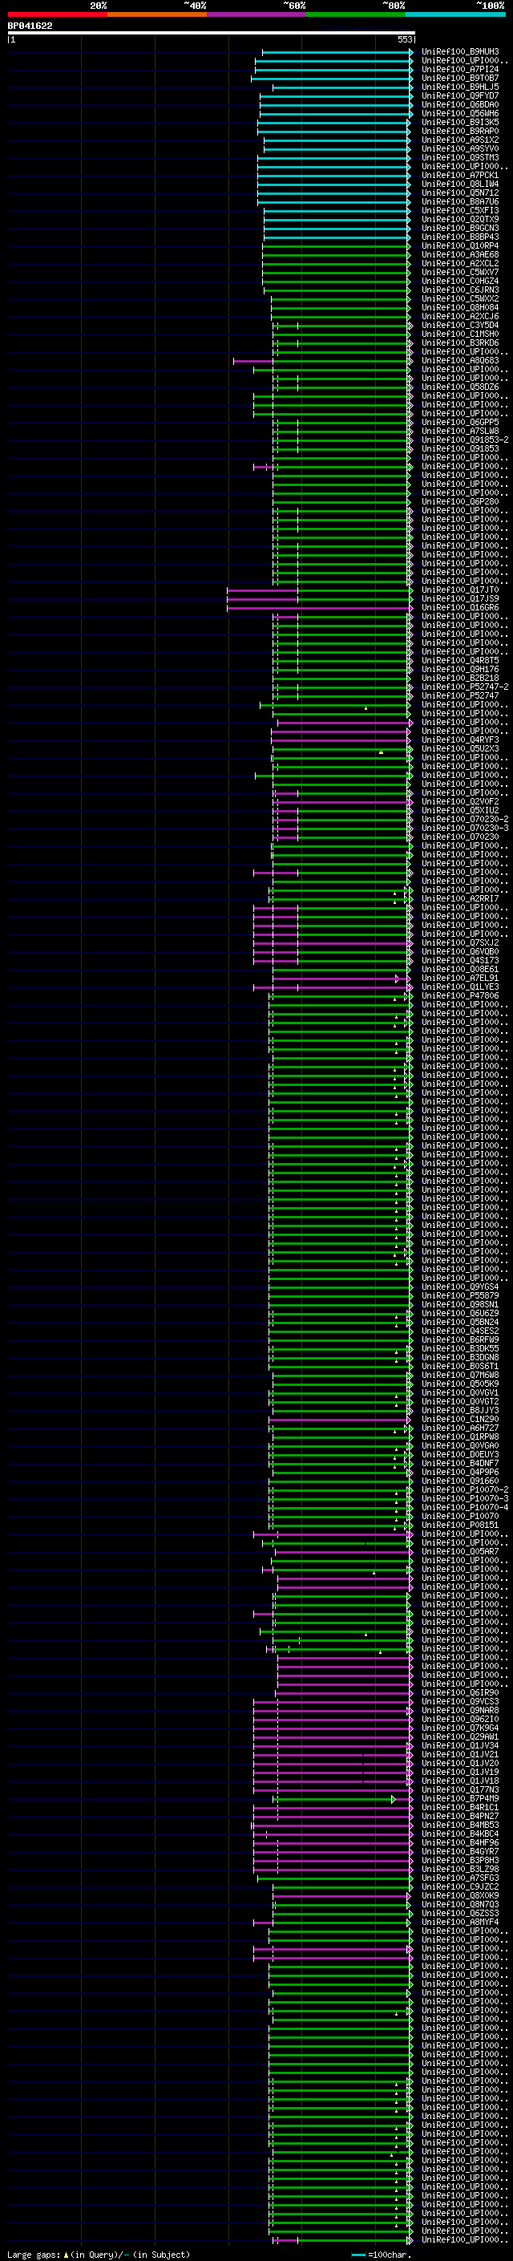Select the UniRef100_P55879 label
This screenshot has height=2261, width=513.
pos(460,1295)
